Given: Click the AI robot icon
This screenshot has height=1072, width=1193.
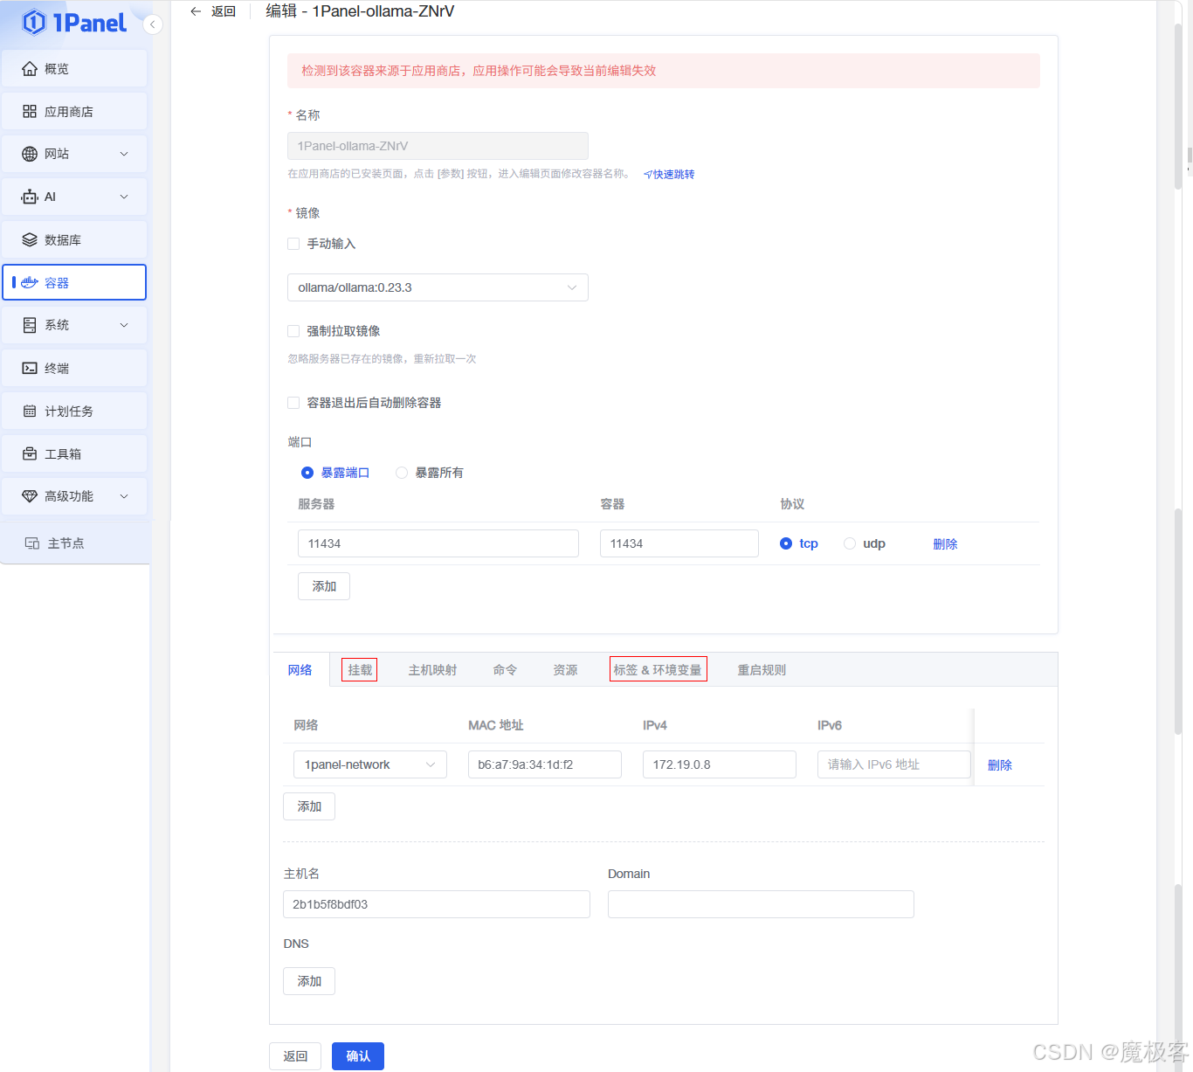Looking at the screenshot, I should coord(30,197).
